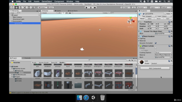Search by type icon in Project
Image resolution: width=182 pixels, height=102 pixels.
129,60
